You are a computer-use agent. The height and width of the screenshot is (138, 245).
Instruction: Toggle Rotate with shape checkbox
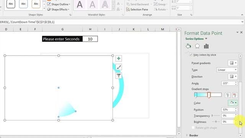[193, 128]
